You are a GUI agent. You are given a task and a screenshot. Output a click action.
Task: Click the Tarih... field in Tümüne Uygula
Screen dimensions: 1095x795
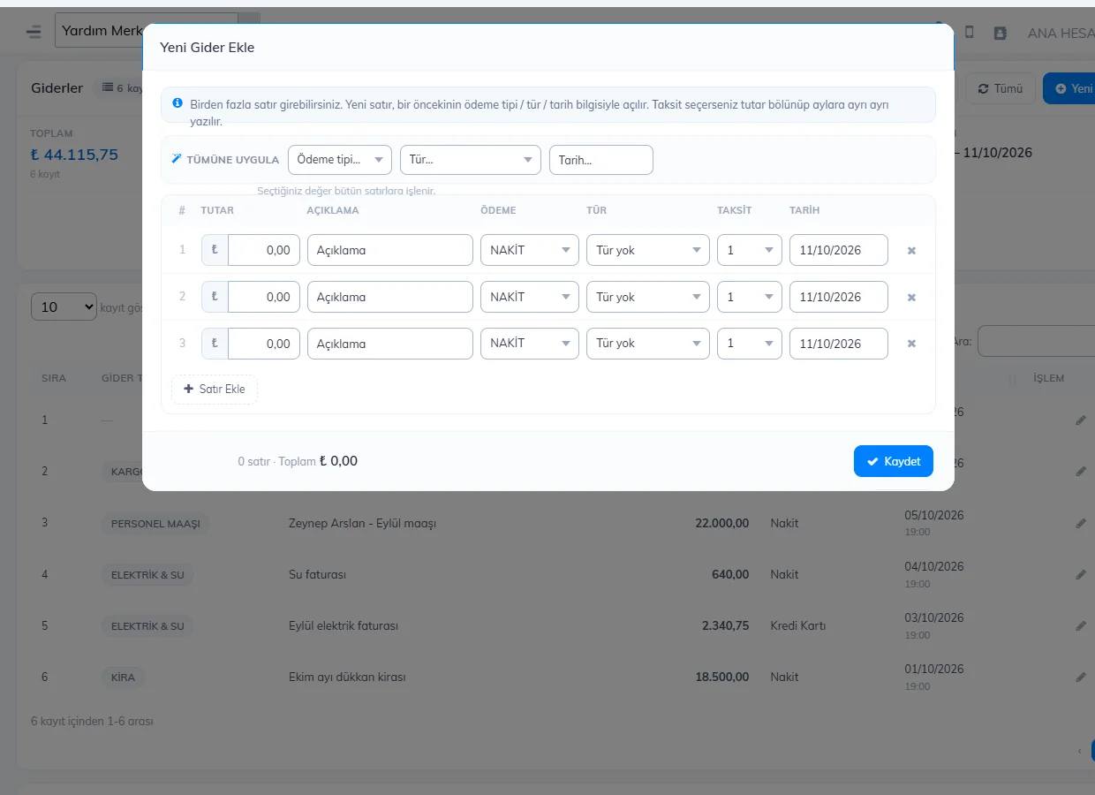pos(601,160)
